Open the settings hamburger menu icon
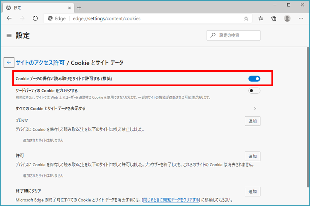The height and width of the screenshot is (206, 310). 9,35
